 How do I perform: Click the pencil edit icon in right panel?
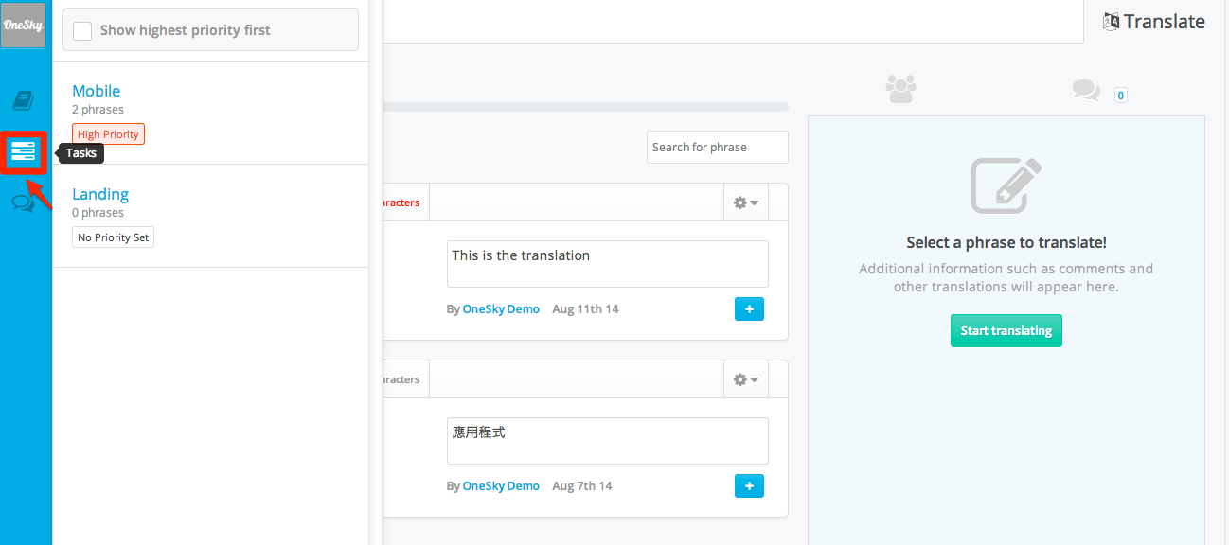coord(1006,185)
